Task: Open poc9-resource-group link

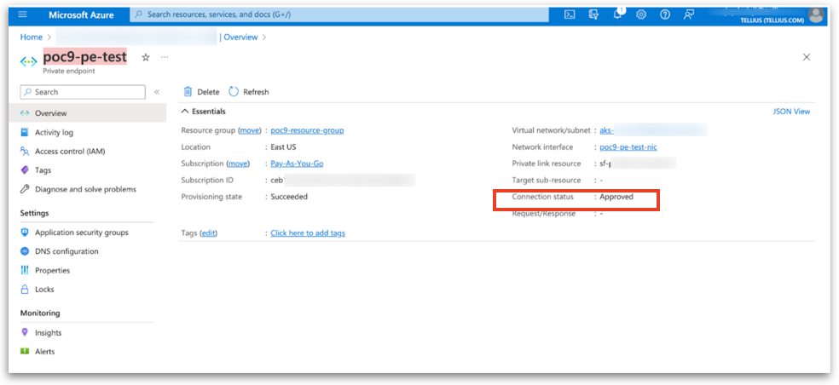Action: pyautogui.click(x=307, y=130)
